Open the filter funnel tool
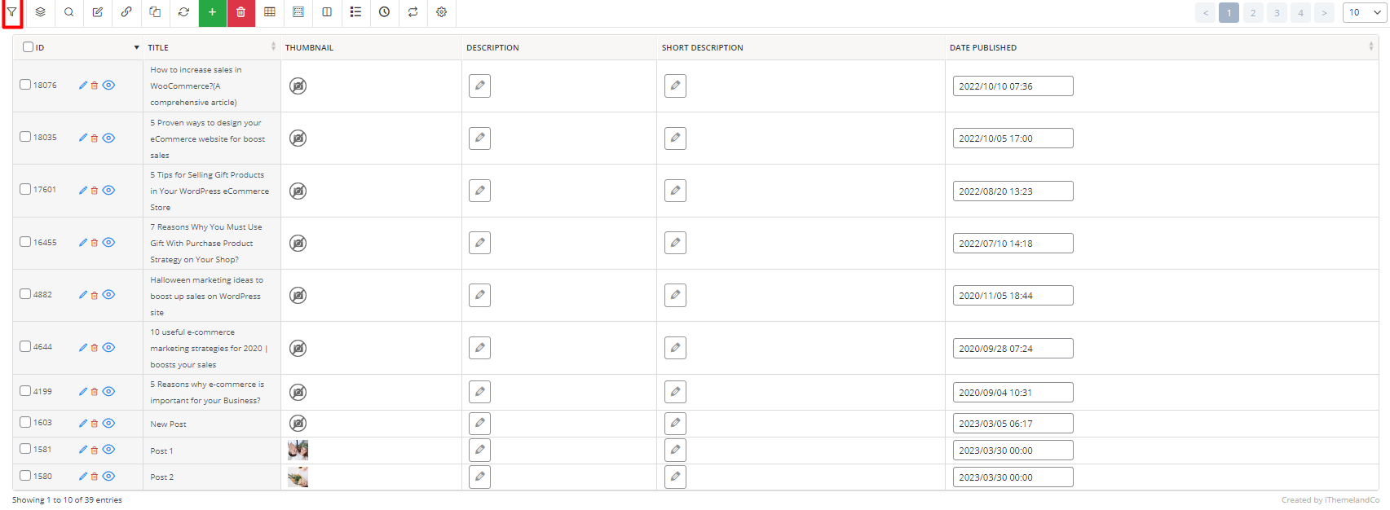1390x510 pixels. [x=12, y=12]
